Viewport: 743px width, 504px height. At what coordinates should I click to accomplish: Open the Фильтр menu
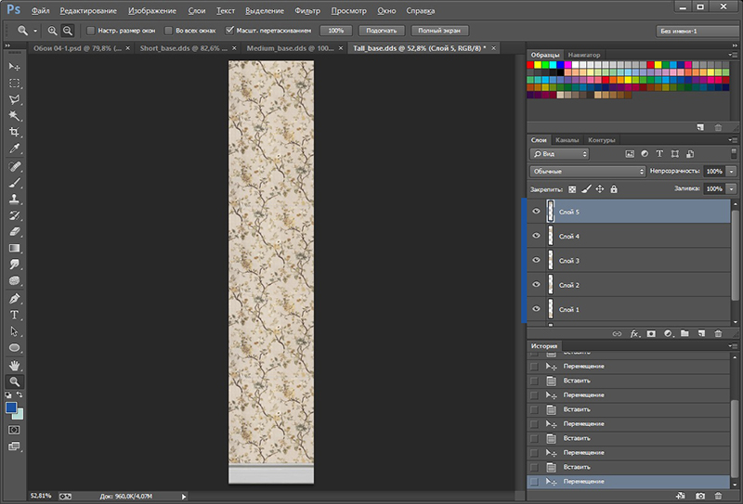[306, 10]
